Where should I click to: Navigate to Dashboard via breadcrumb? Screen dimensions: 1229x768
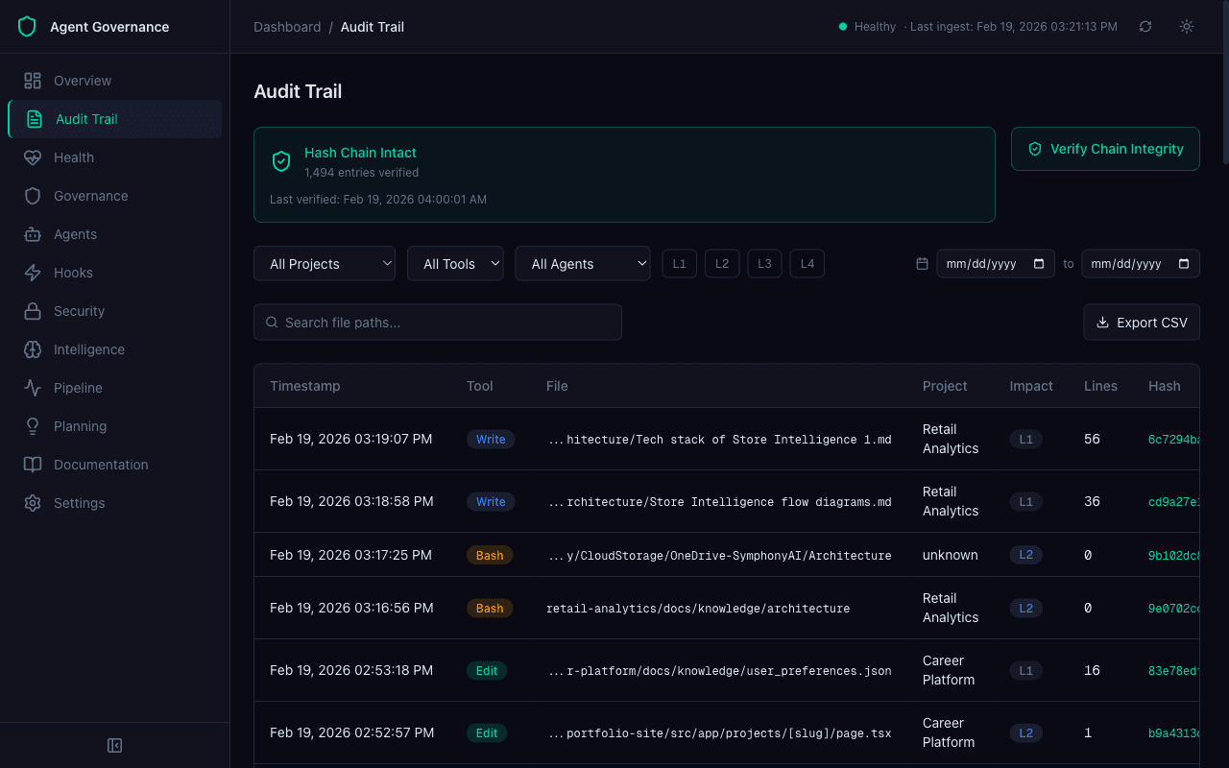click(287, 27)
